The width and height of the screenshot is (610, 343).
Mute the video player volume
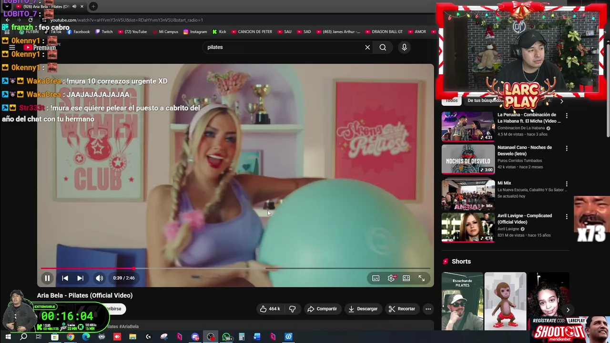[x=99, y=278]
